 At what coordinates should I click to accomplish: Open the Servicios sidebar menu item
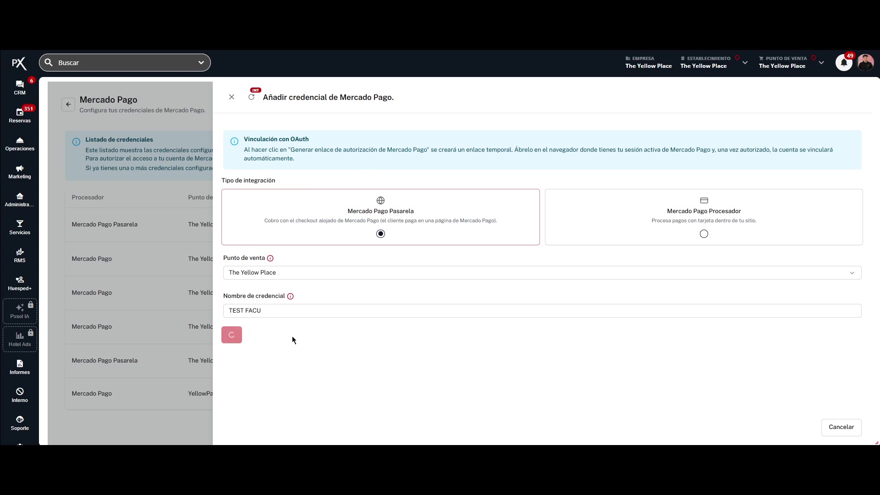click(x=20, y=227)
